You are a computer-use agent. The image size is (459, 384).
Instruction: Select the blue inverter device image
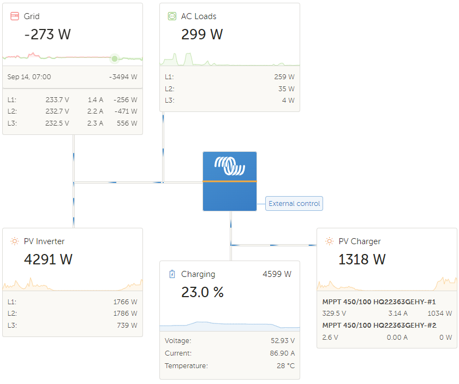[x=229, y=181]
